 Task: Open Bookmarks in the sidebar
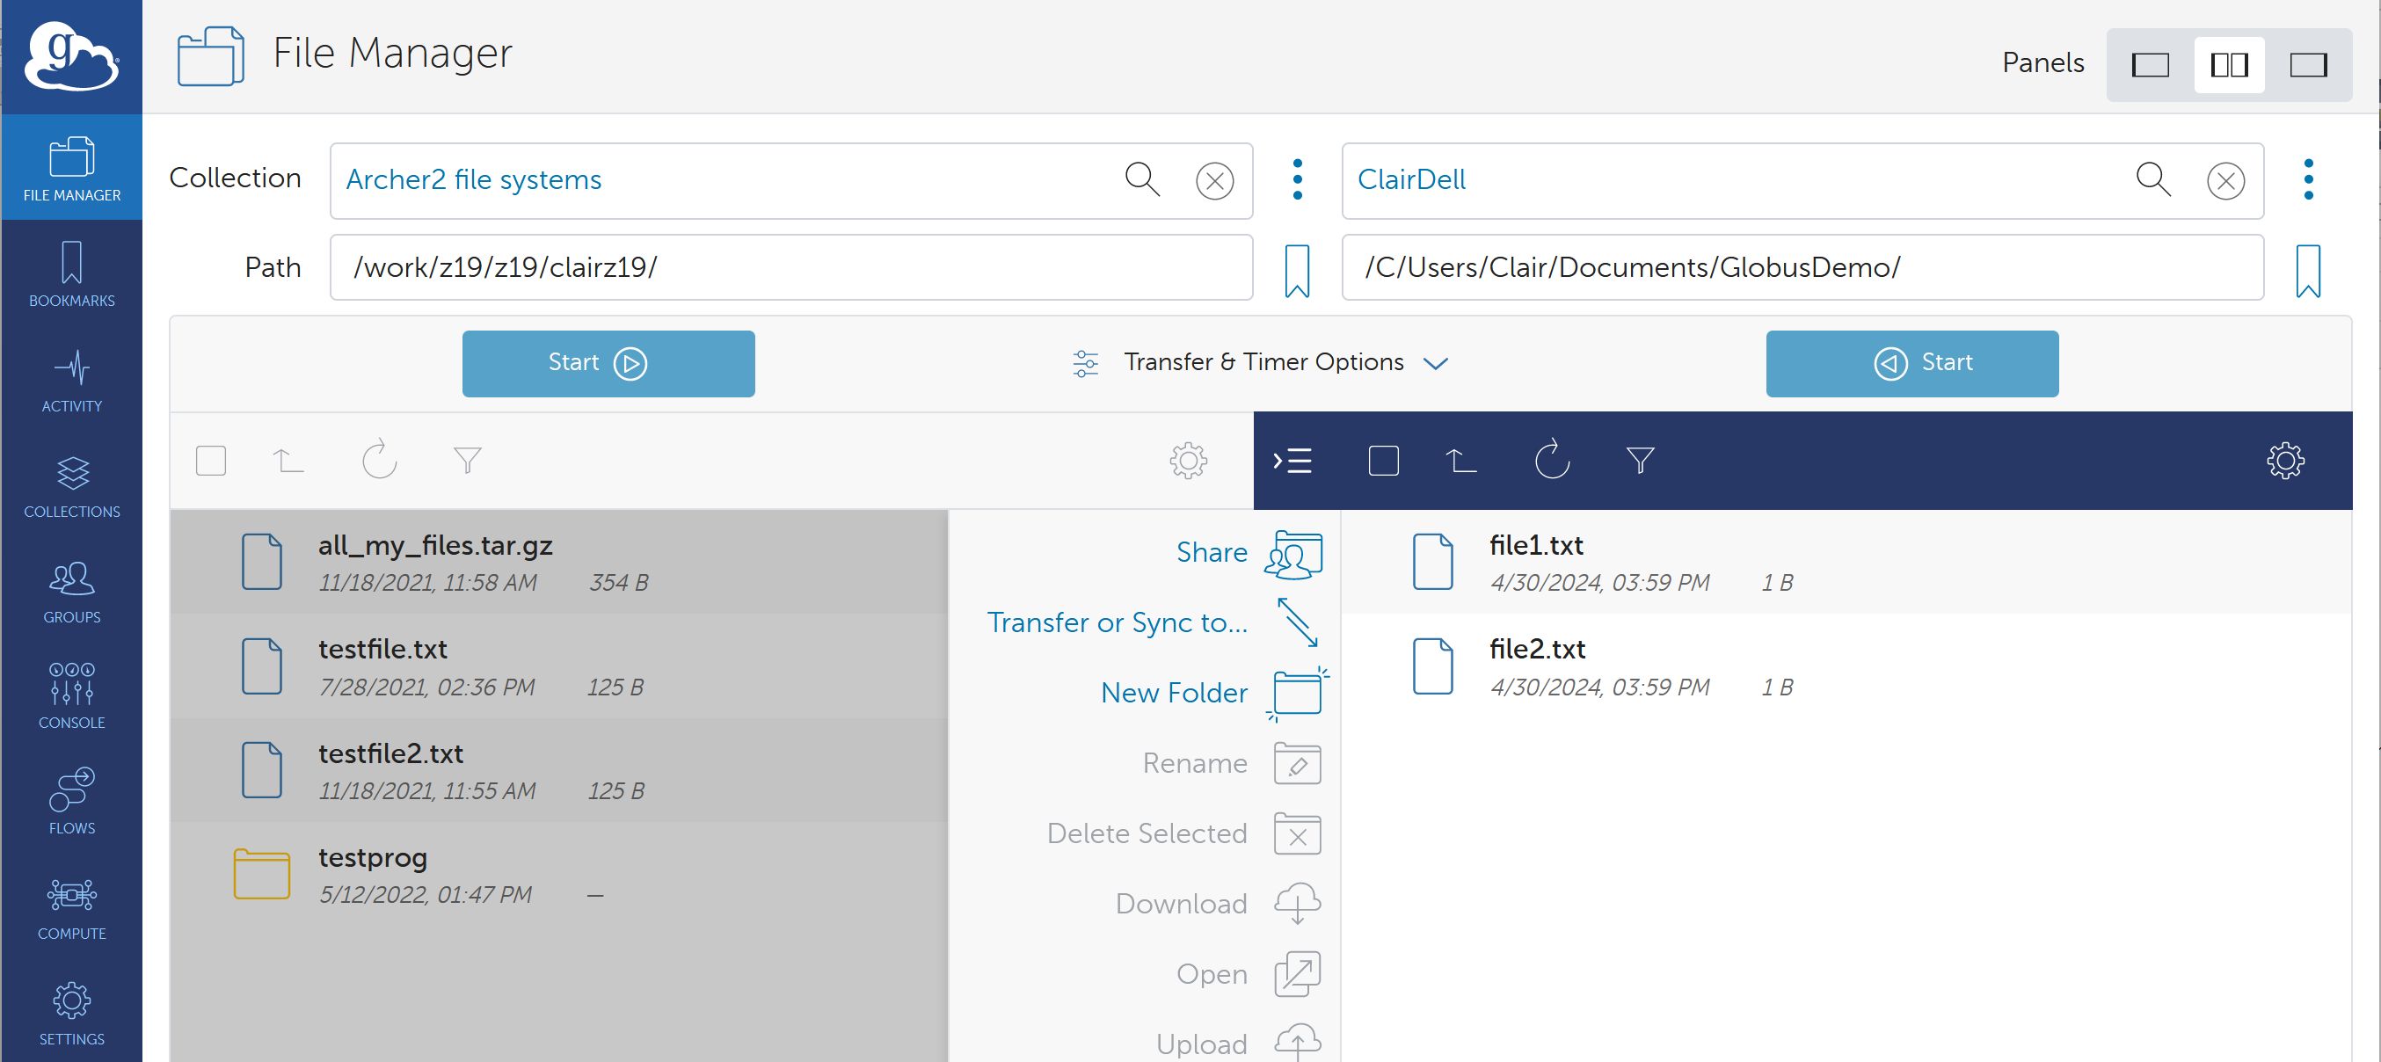coord(71,273)
